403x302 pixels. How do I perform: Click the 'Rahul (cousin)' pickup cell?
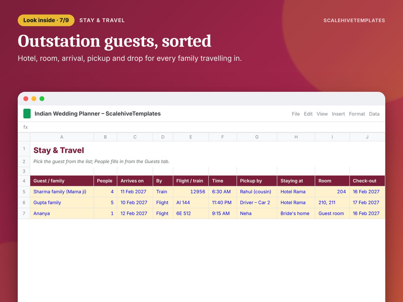(257, 192)
